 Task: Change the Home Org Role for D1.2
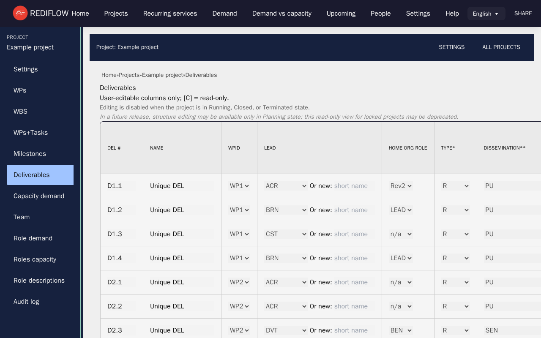coord(401,210)
